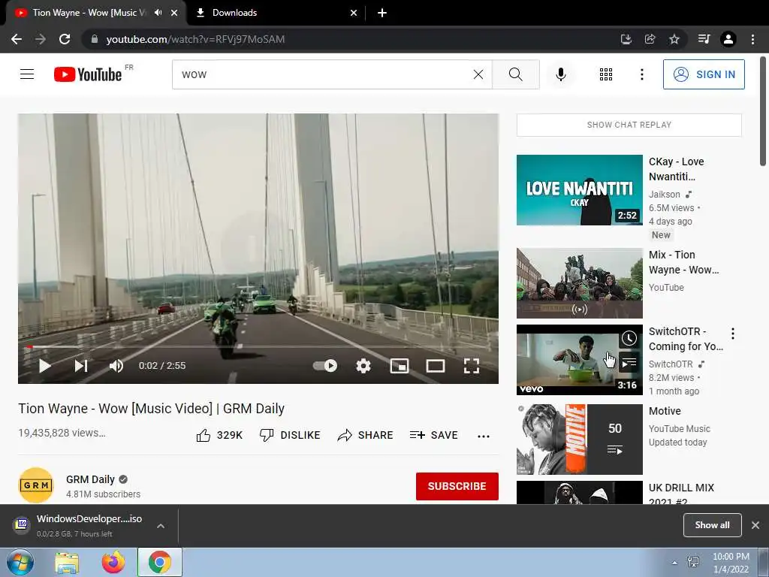Share this page icon in address bar
769x577 pixels.
tap(650, 39)
